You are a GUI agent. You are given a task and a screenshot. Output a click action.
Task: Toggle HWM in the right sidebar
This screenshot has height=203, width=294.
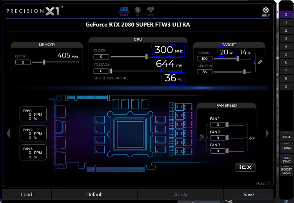coord(286,148)
